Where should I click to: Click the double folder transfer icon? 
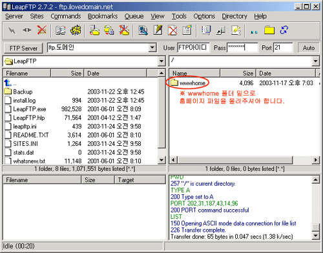coord(109,30)
